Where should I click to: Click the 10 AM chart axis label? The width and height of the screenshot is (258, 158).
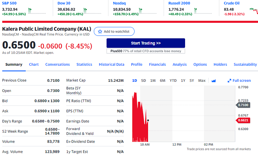145,145
